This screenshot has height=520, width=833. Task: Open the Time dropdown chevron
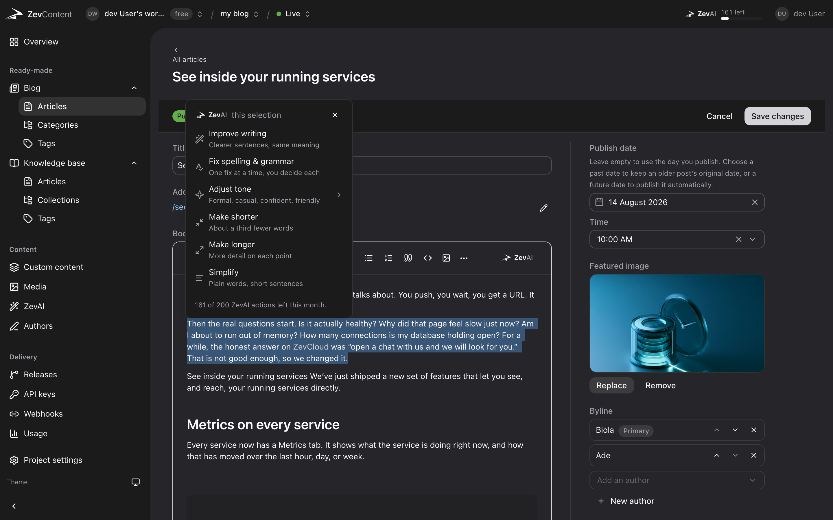point(753,239)
